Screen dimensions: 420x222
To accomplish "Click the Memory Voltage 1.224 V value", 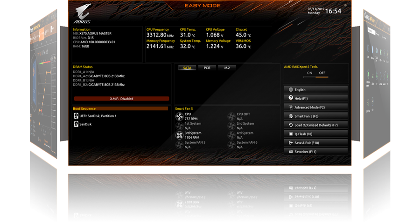I will pyautogui.click(x=215, y=46).
